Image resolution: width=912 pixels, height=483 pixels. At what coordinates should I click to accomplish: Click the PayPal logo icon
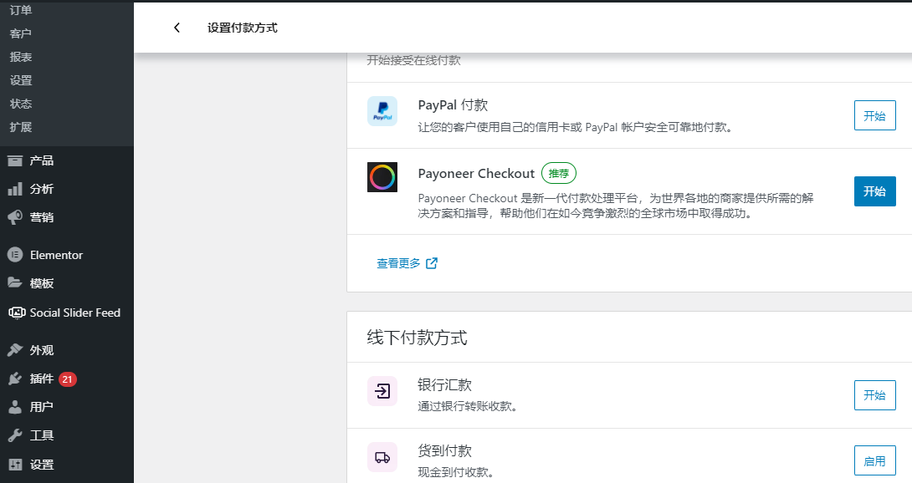click(x=382, y=111)
